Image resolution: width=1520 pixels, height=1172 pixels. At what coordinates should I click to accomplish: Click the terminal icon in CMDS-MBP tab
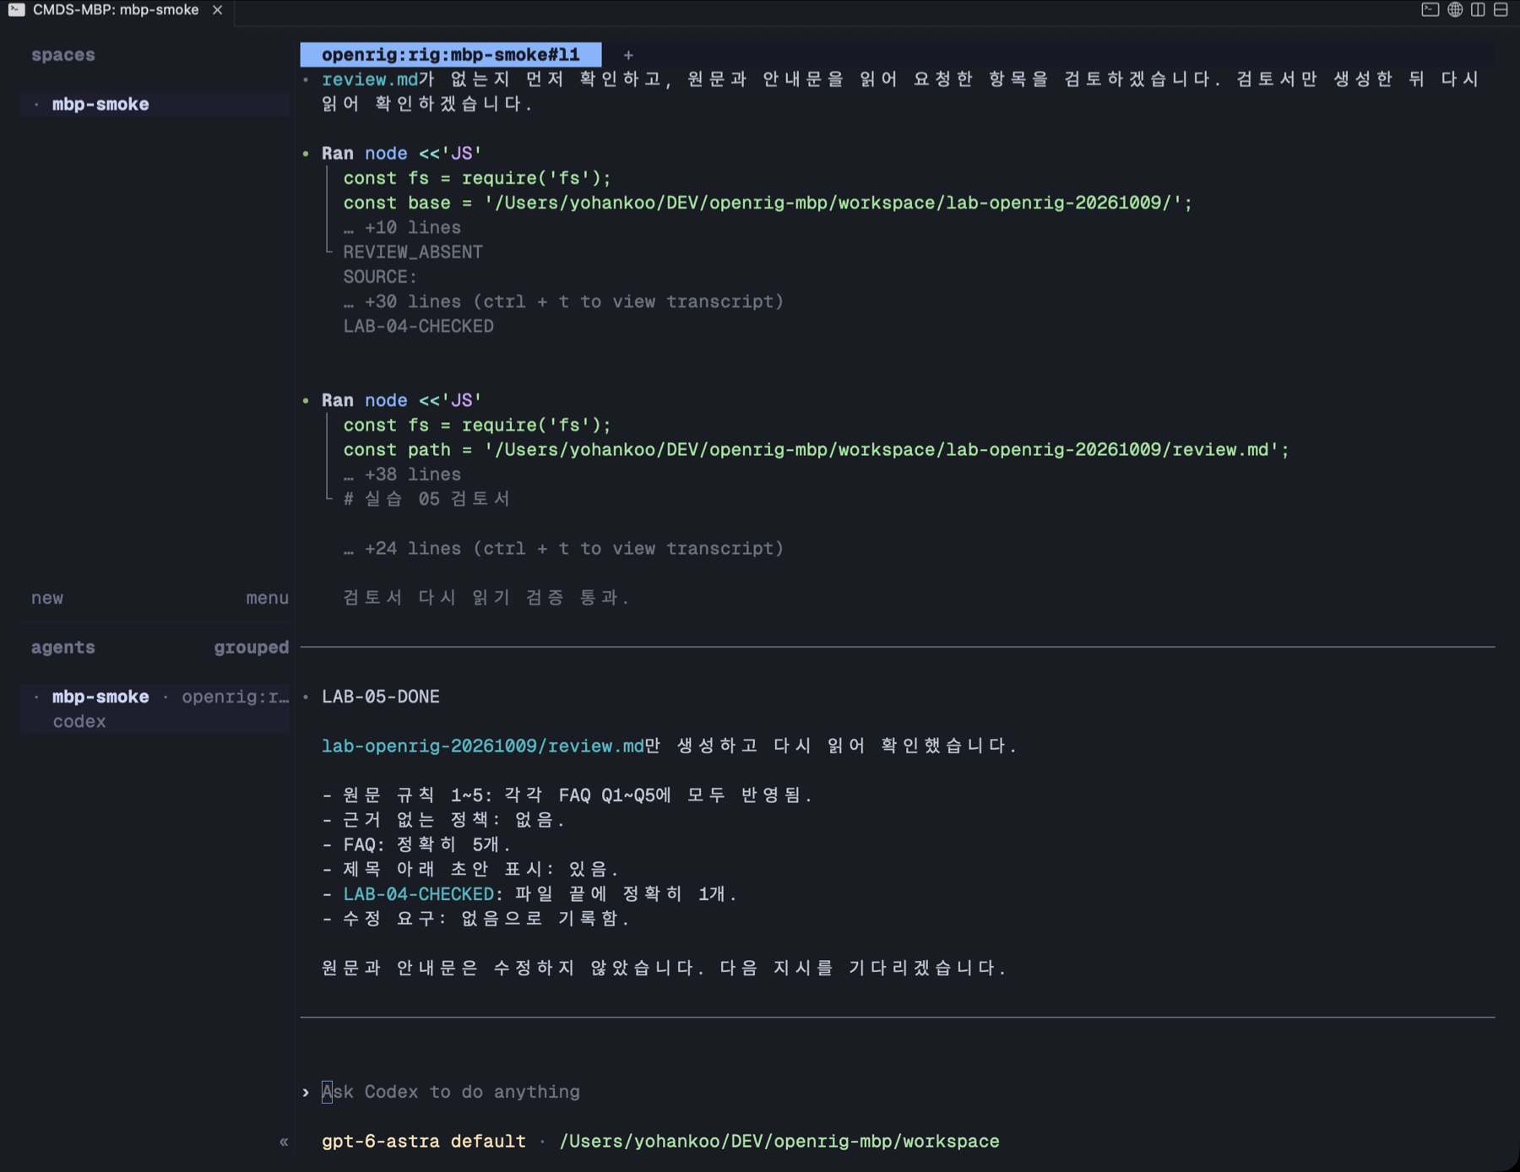tap(16, 10)
